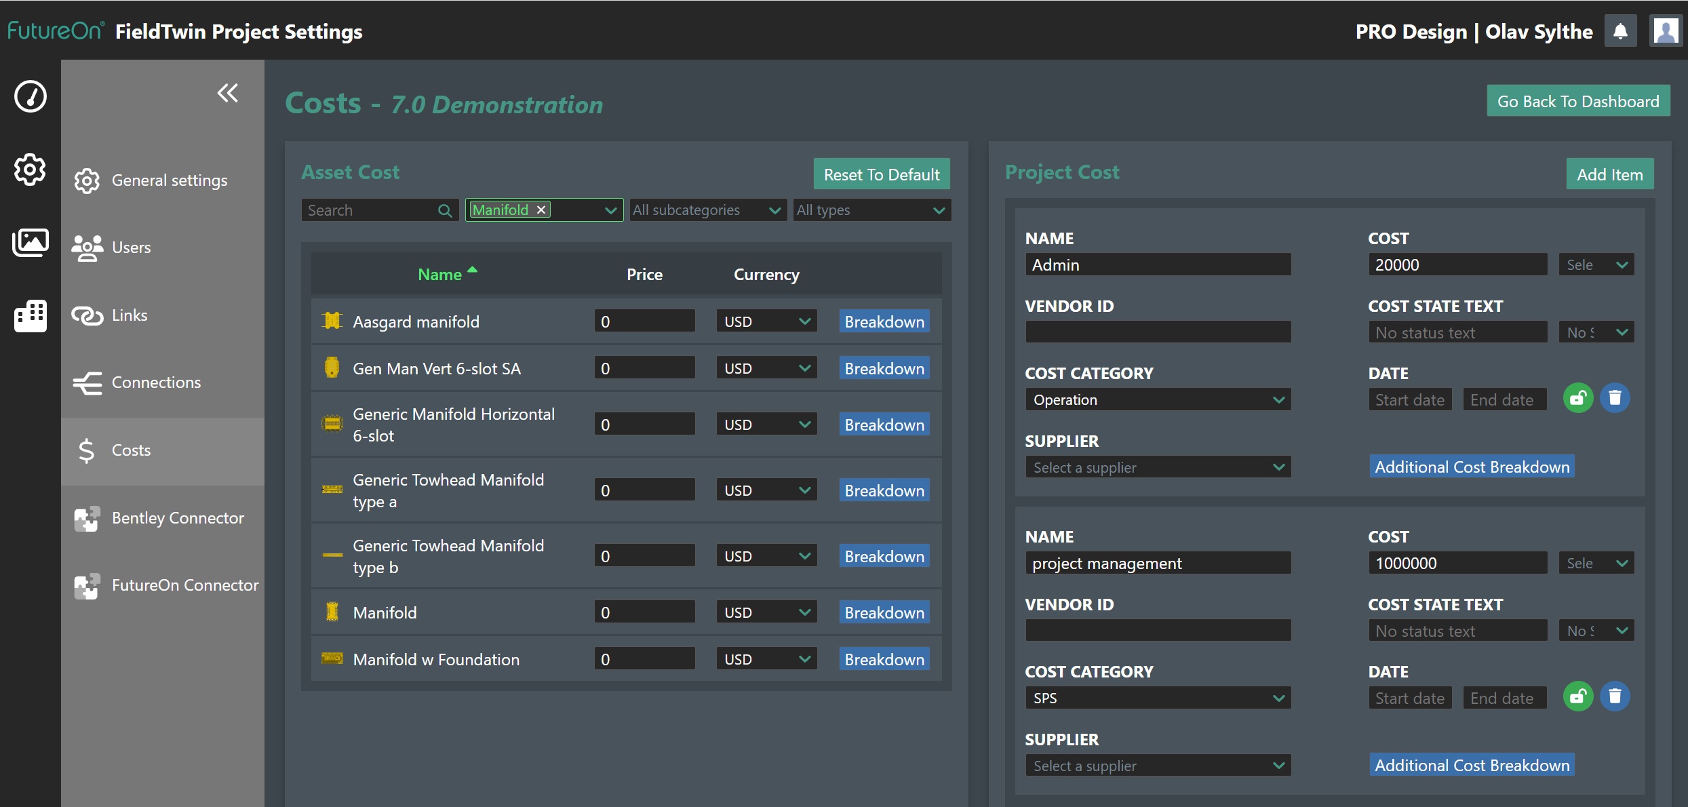Open Bentley Connector menu item
The width and height of the screenshot is (1688, 807).
(x=163, y=518)
